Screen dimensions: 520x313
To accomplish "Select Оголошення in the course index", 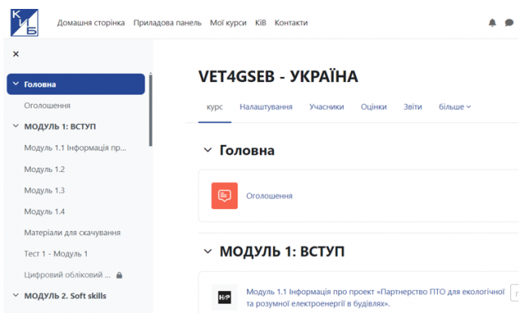I will click(47, 105).
